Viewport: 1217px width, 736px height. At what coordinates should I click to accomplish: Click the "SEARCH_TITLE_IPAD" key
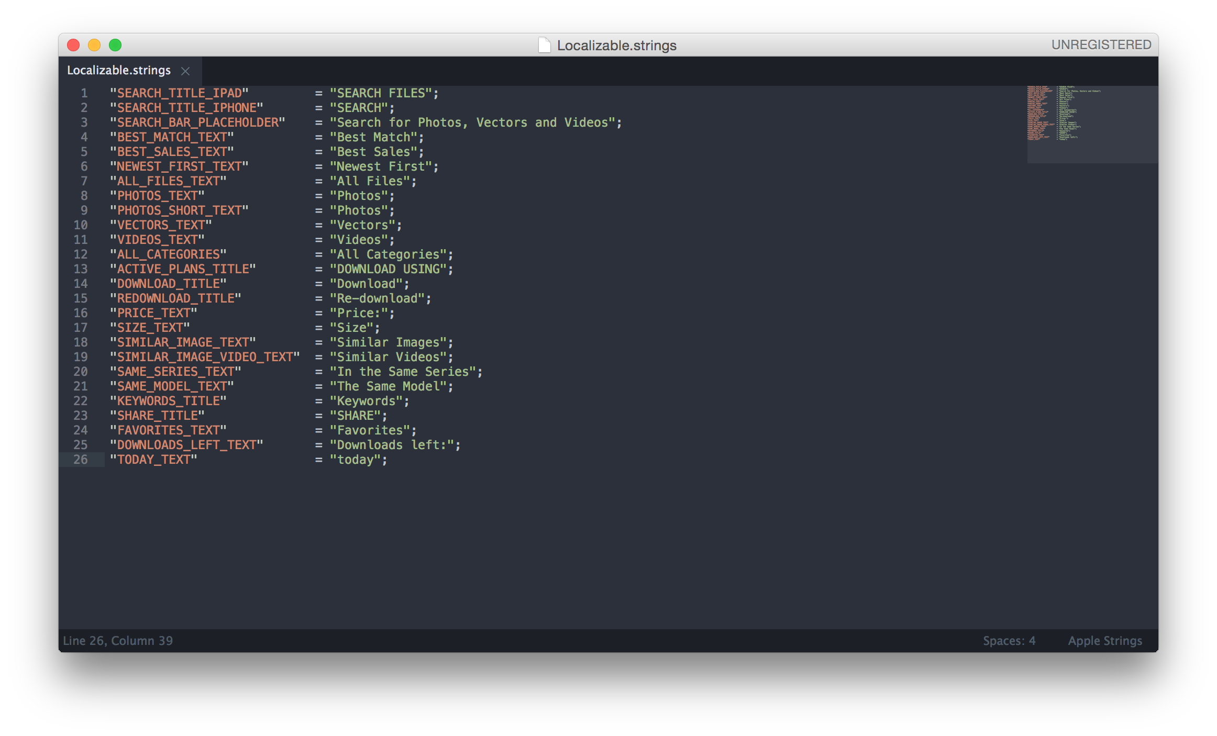[179, 93]
